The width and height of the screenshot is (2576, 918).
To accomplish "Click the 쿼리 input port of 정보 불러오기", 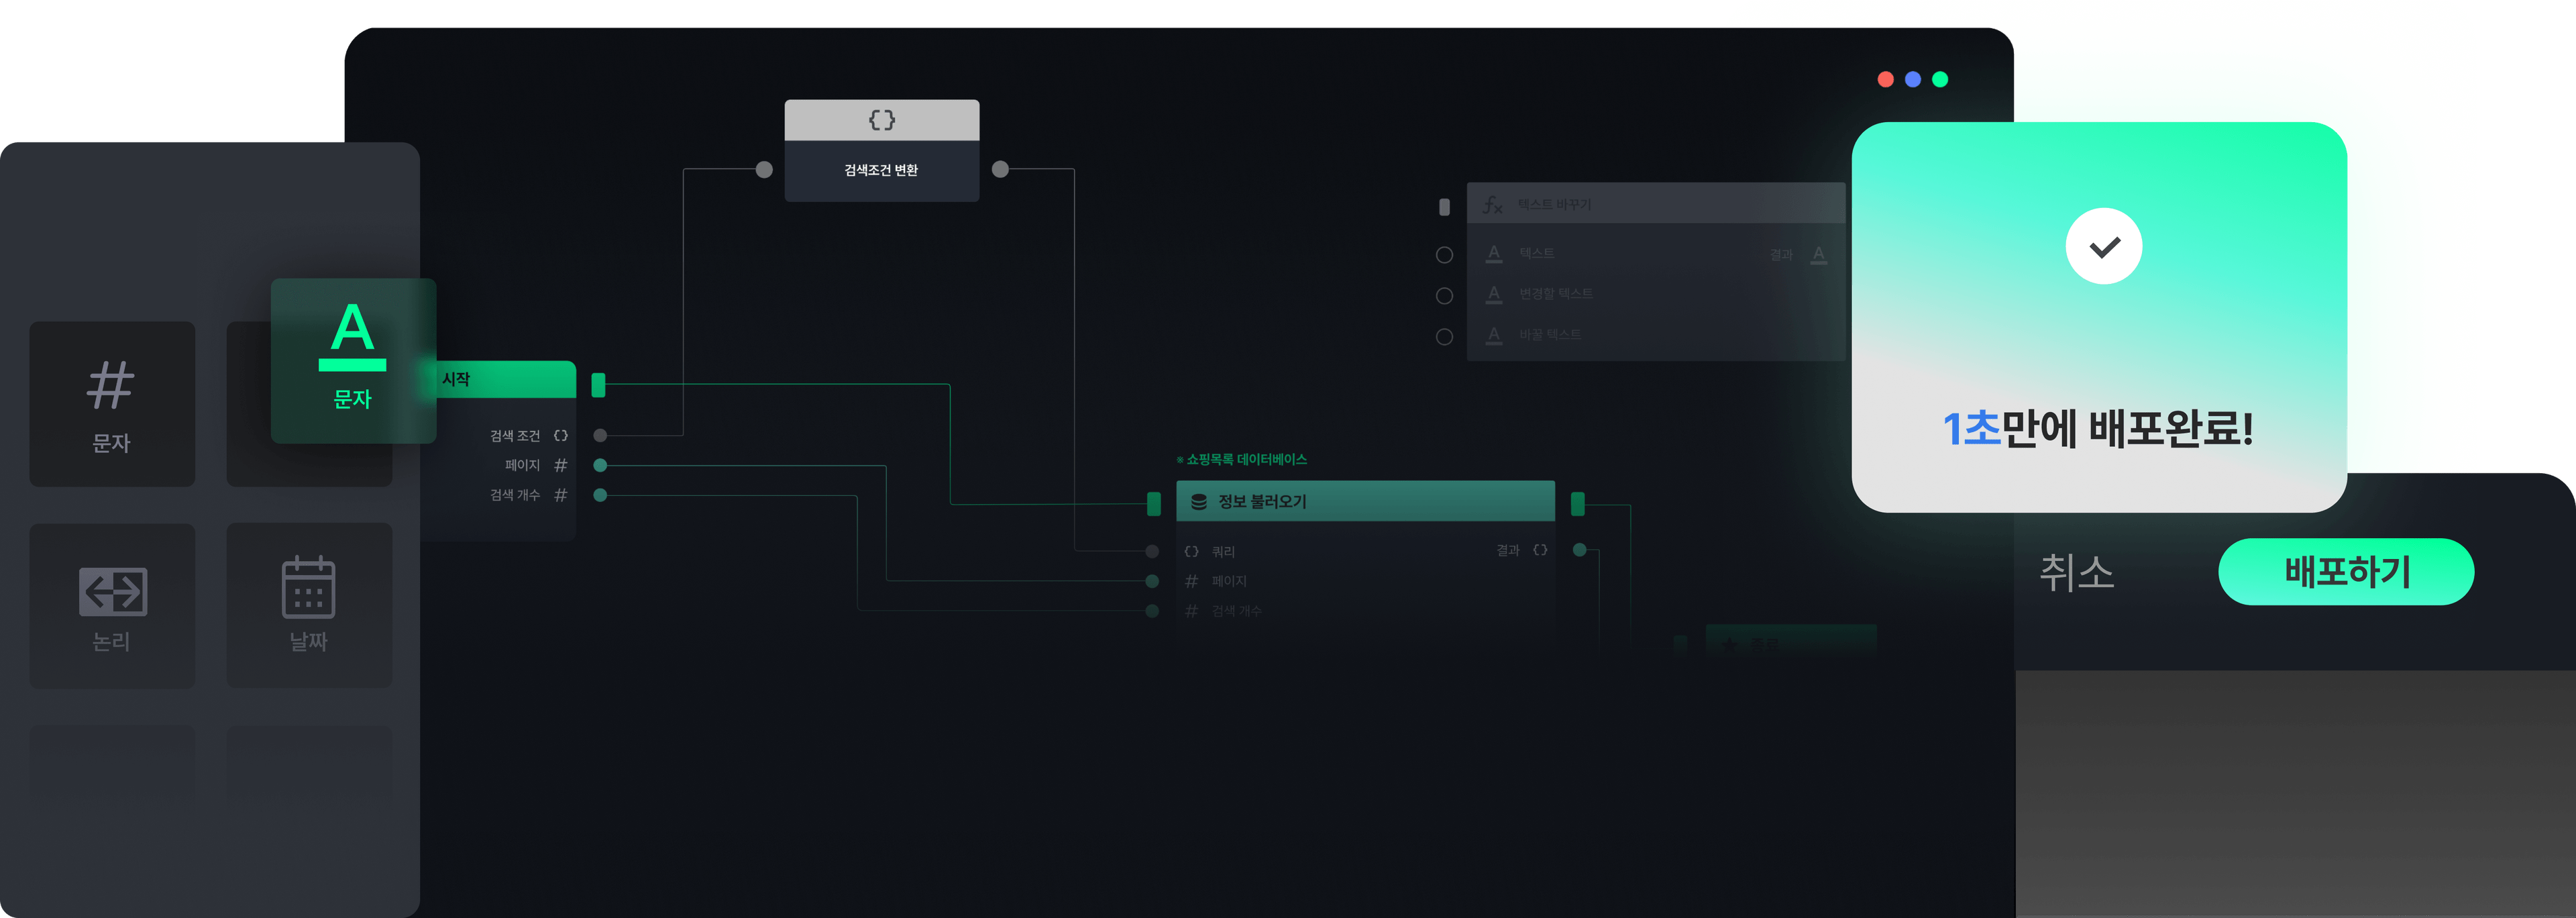I will tap(1152, 551).
